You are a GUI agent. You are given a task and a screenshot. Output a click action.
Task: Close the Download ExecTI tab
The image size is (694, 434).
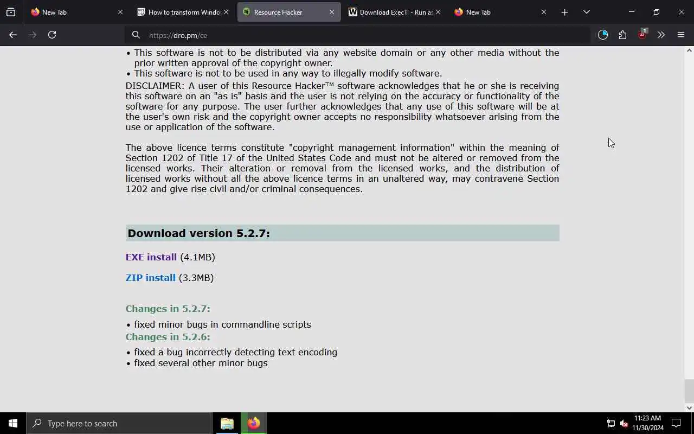[x=438, y=12]
